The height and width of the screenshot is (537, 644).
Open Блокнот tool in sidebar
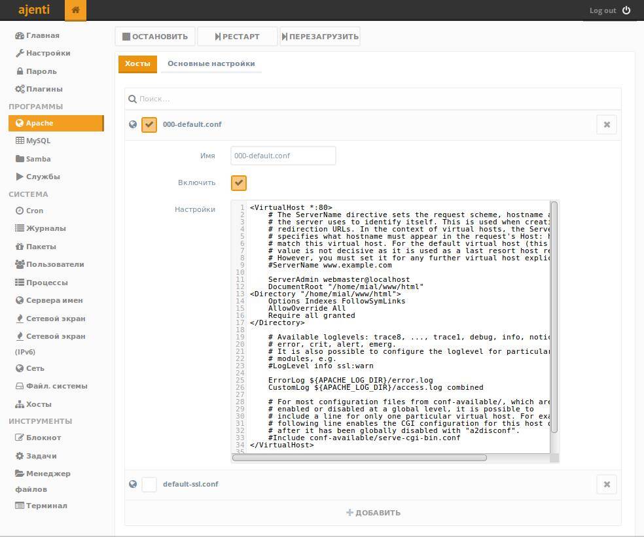(43, 438)
